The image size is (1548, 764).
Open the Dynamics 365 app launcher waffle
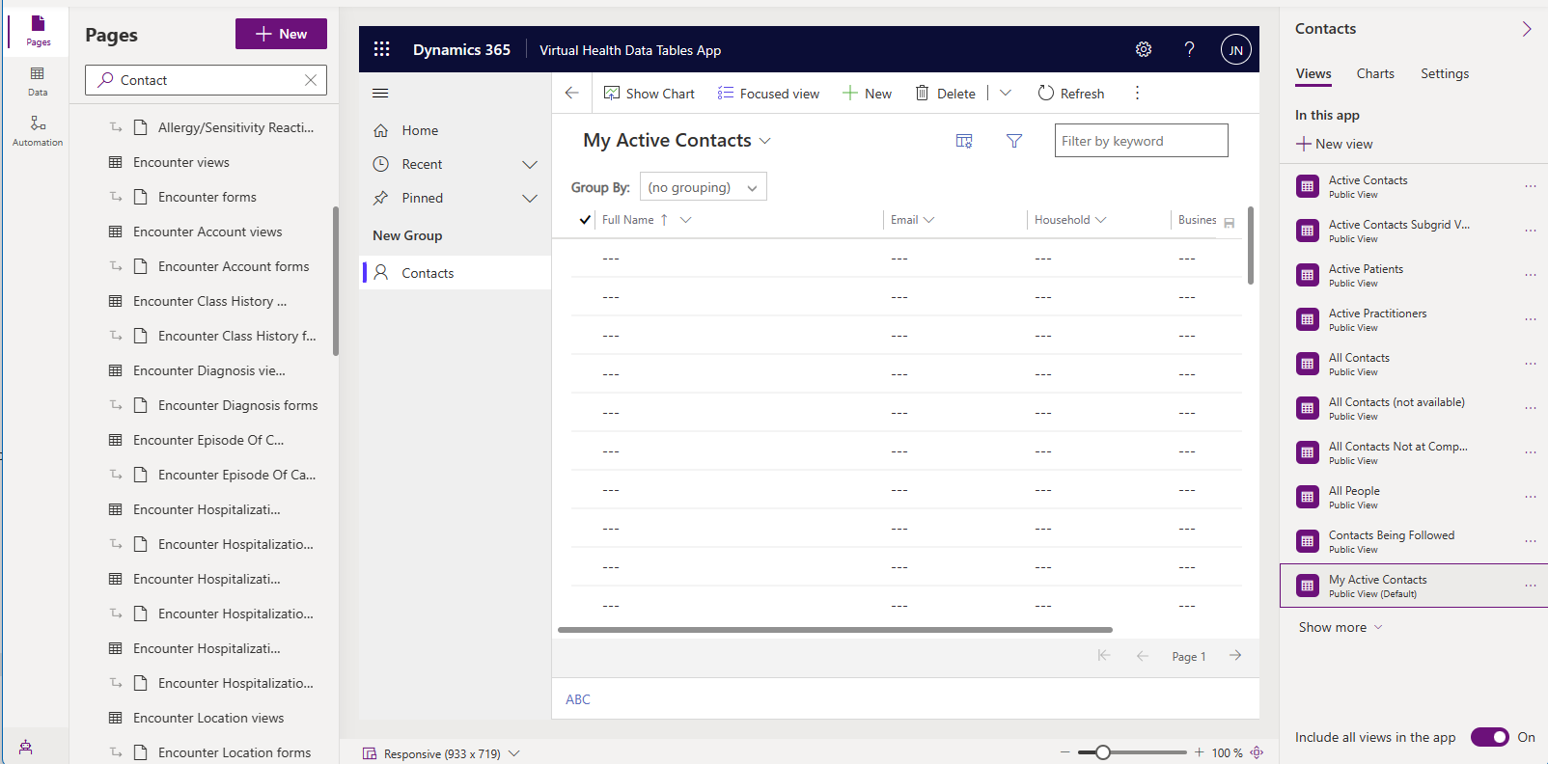coord(382,49)
